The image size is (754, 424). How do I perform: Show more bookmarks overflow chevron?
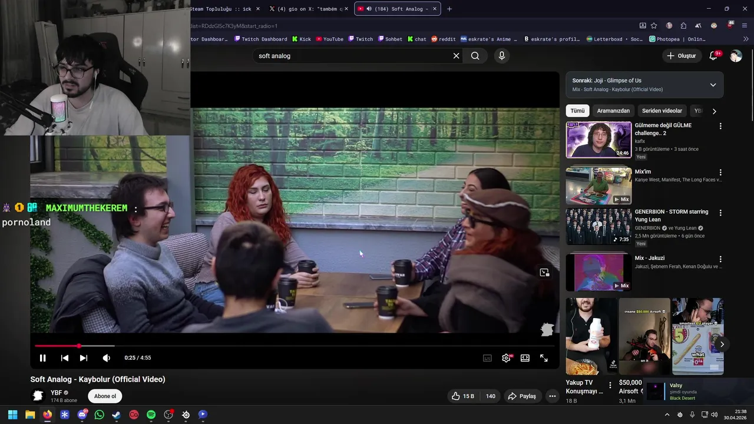(745, 39)
